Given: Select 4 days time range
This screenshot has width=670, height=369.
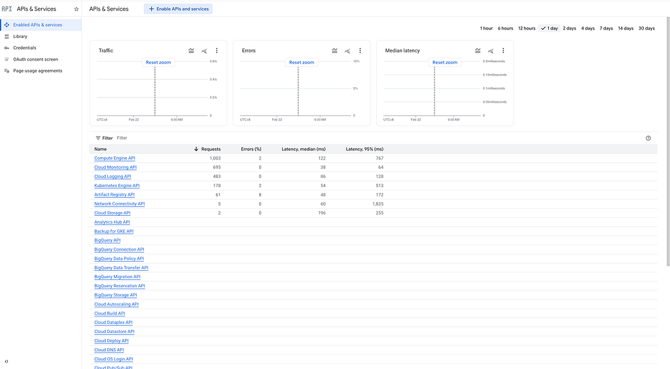Looking at the screenshot, I should click(x=588, y=28).
